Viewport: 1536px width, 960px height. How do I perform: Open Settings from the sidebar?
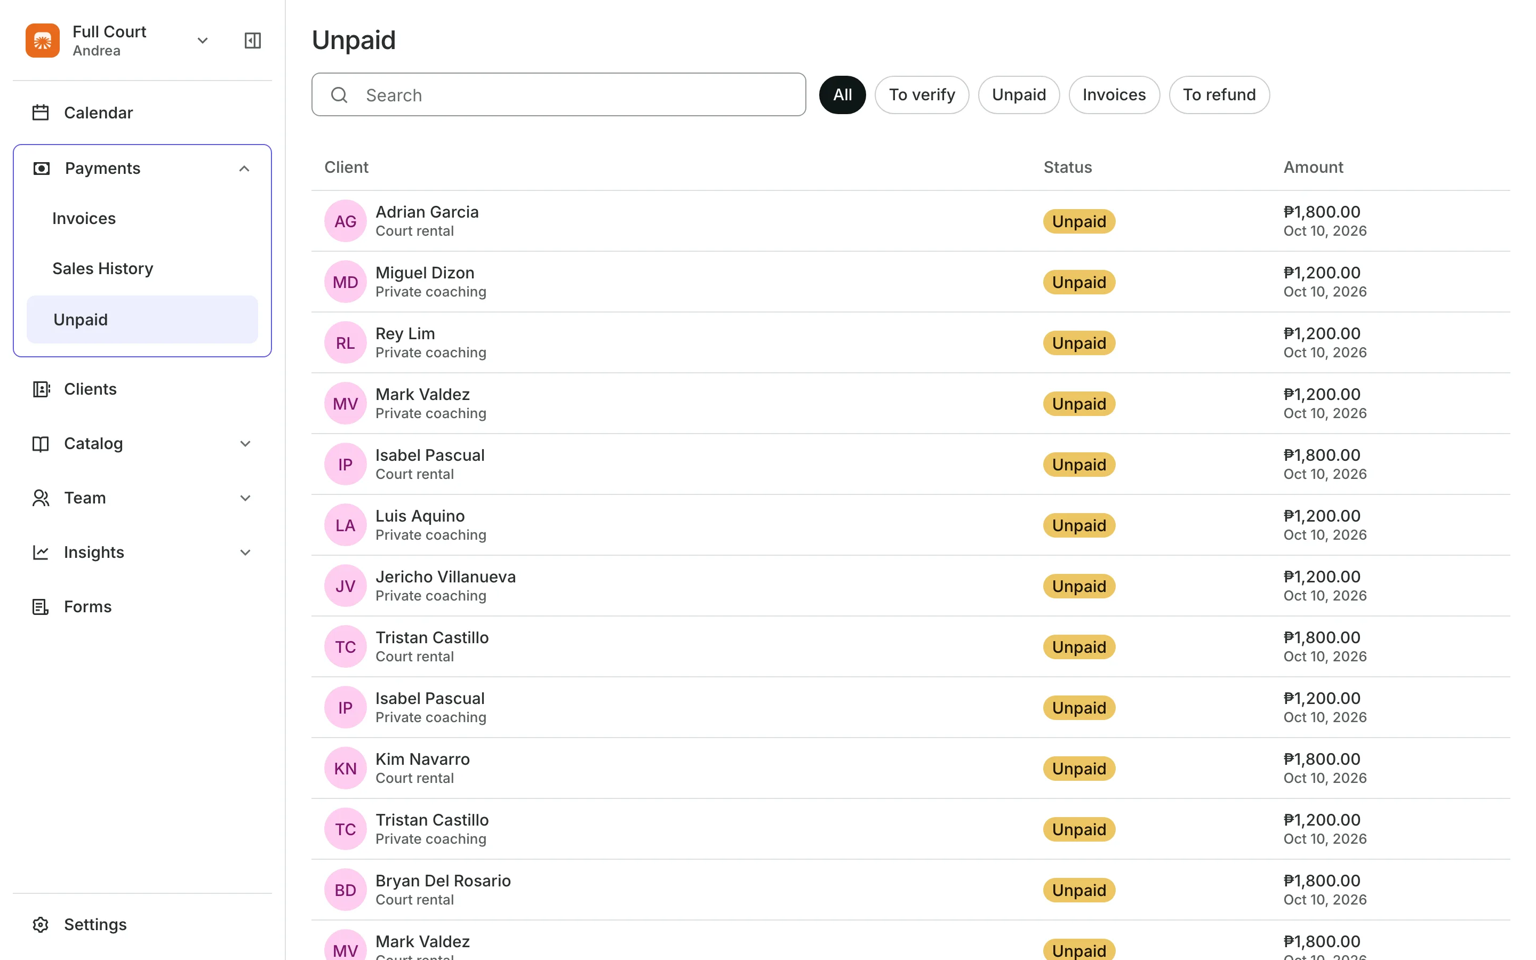click(142, 924)
